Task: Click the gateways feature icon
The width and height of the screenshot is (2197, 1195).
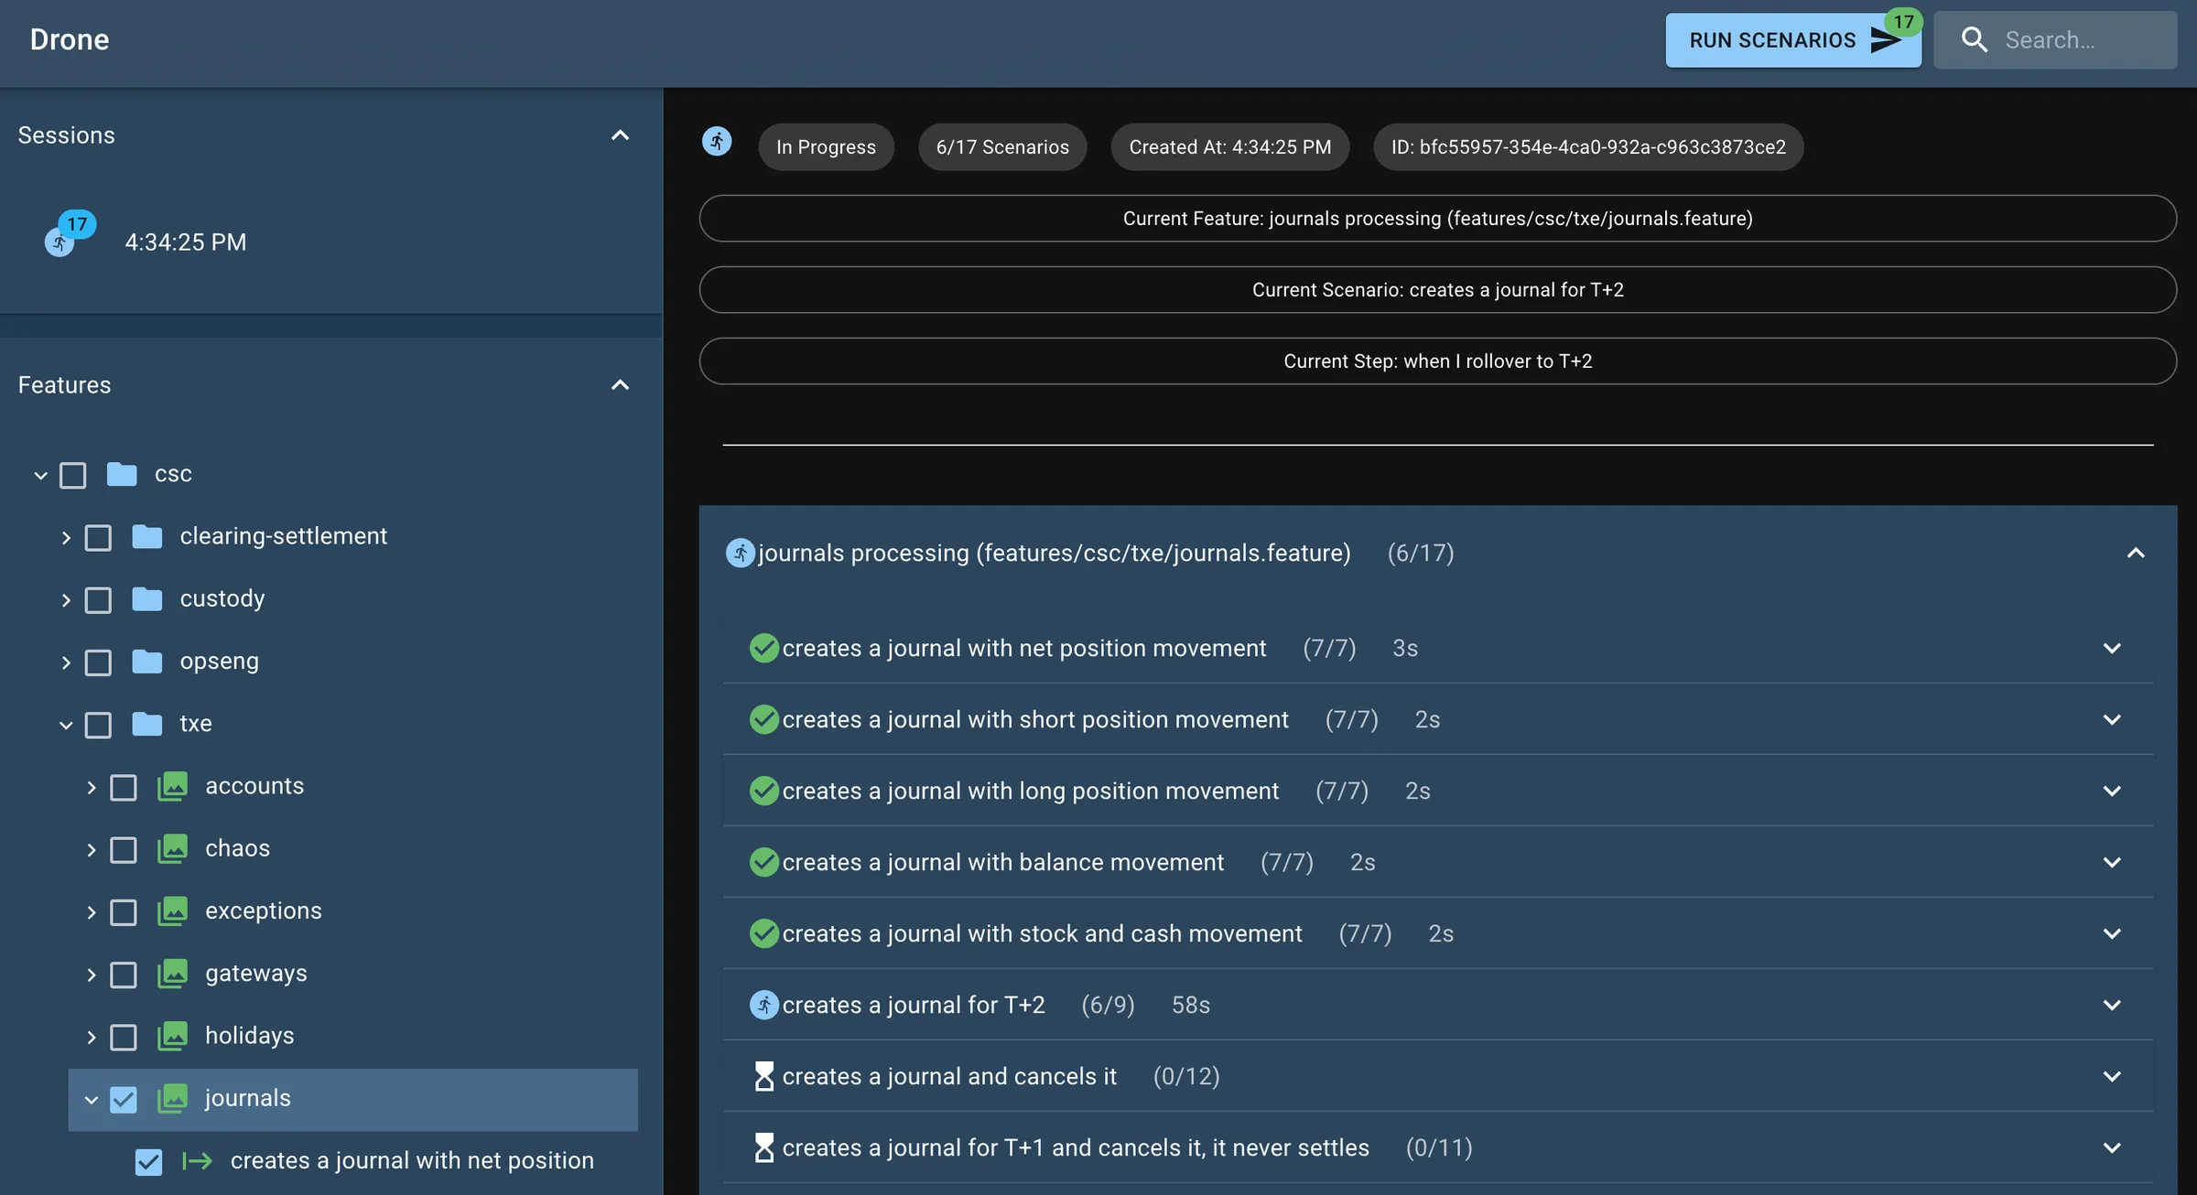Action: coord(172,974)
